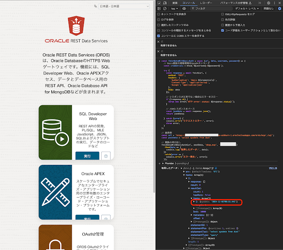Viewport: 283px width, 250px height.
Task: Open the DevTools three-dot customize menu
Action: [274, 3]
